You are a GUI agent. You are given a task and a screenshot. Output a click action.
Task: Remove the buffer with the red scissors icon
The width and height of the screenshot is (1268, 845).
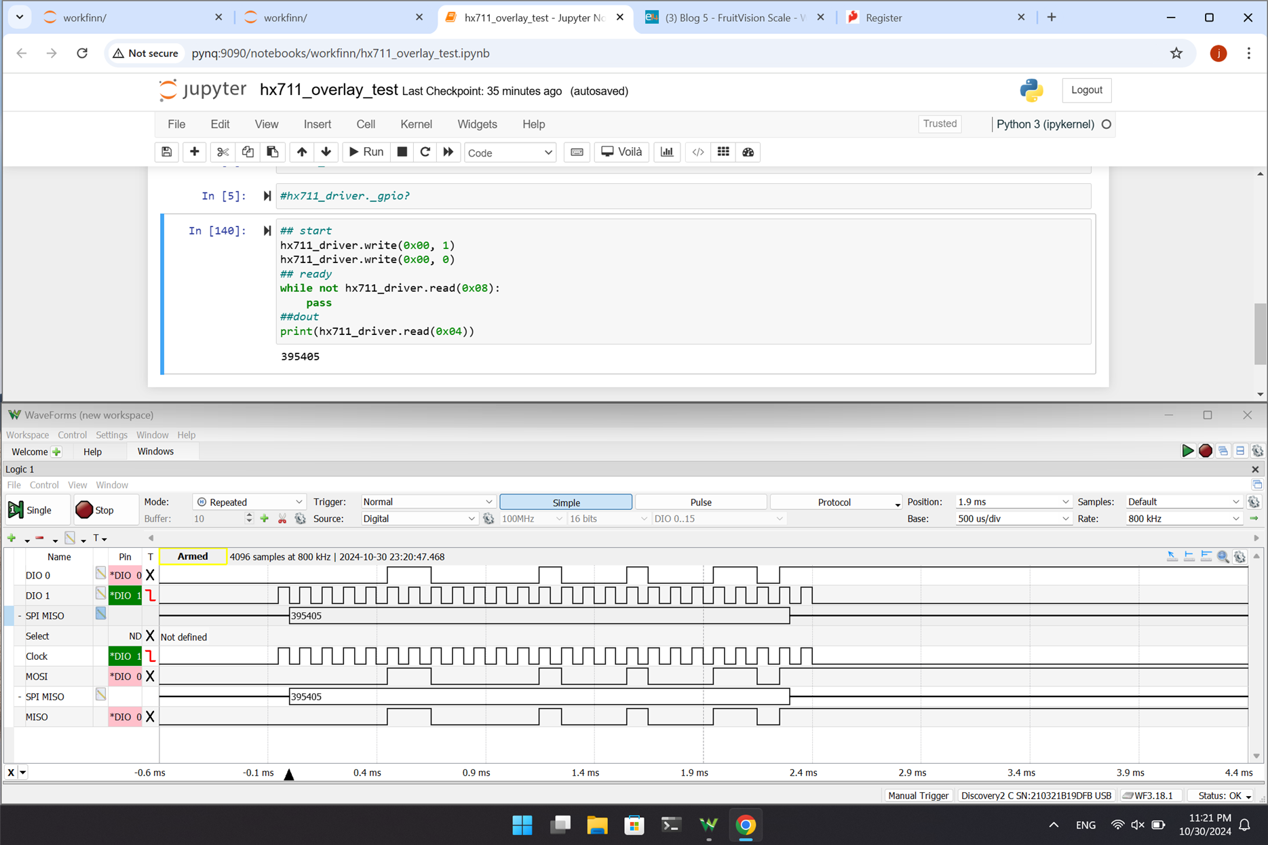coord(282,519)
